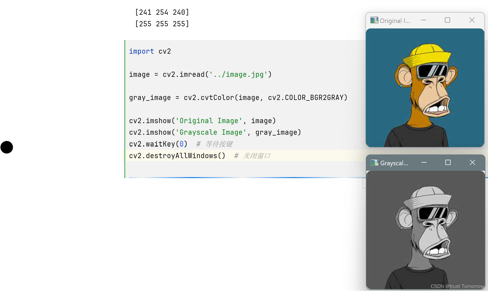Click the output row [255 255 255]

pos(162,24)
